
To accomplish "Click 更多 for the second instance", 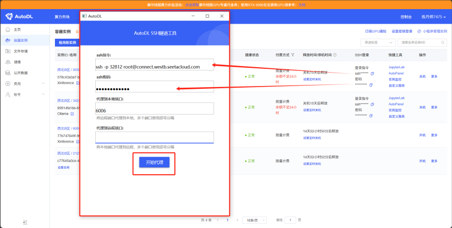I will [434, 107].
